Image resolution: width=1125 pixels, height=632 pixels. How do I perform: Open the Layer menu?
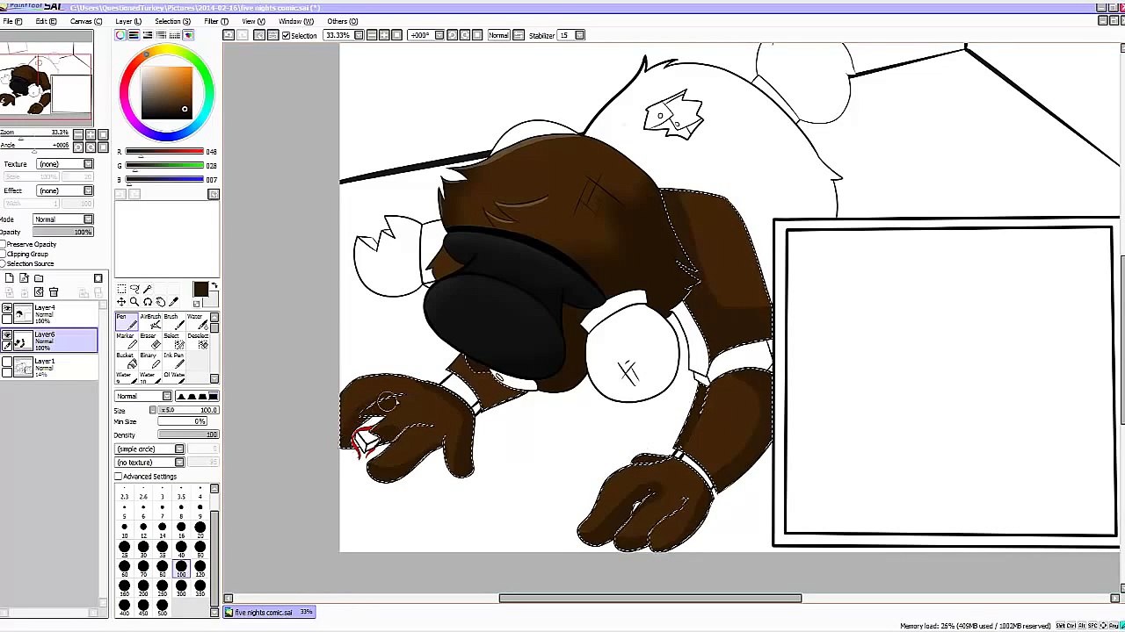127,21
